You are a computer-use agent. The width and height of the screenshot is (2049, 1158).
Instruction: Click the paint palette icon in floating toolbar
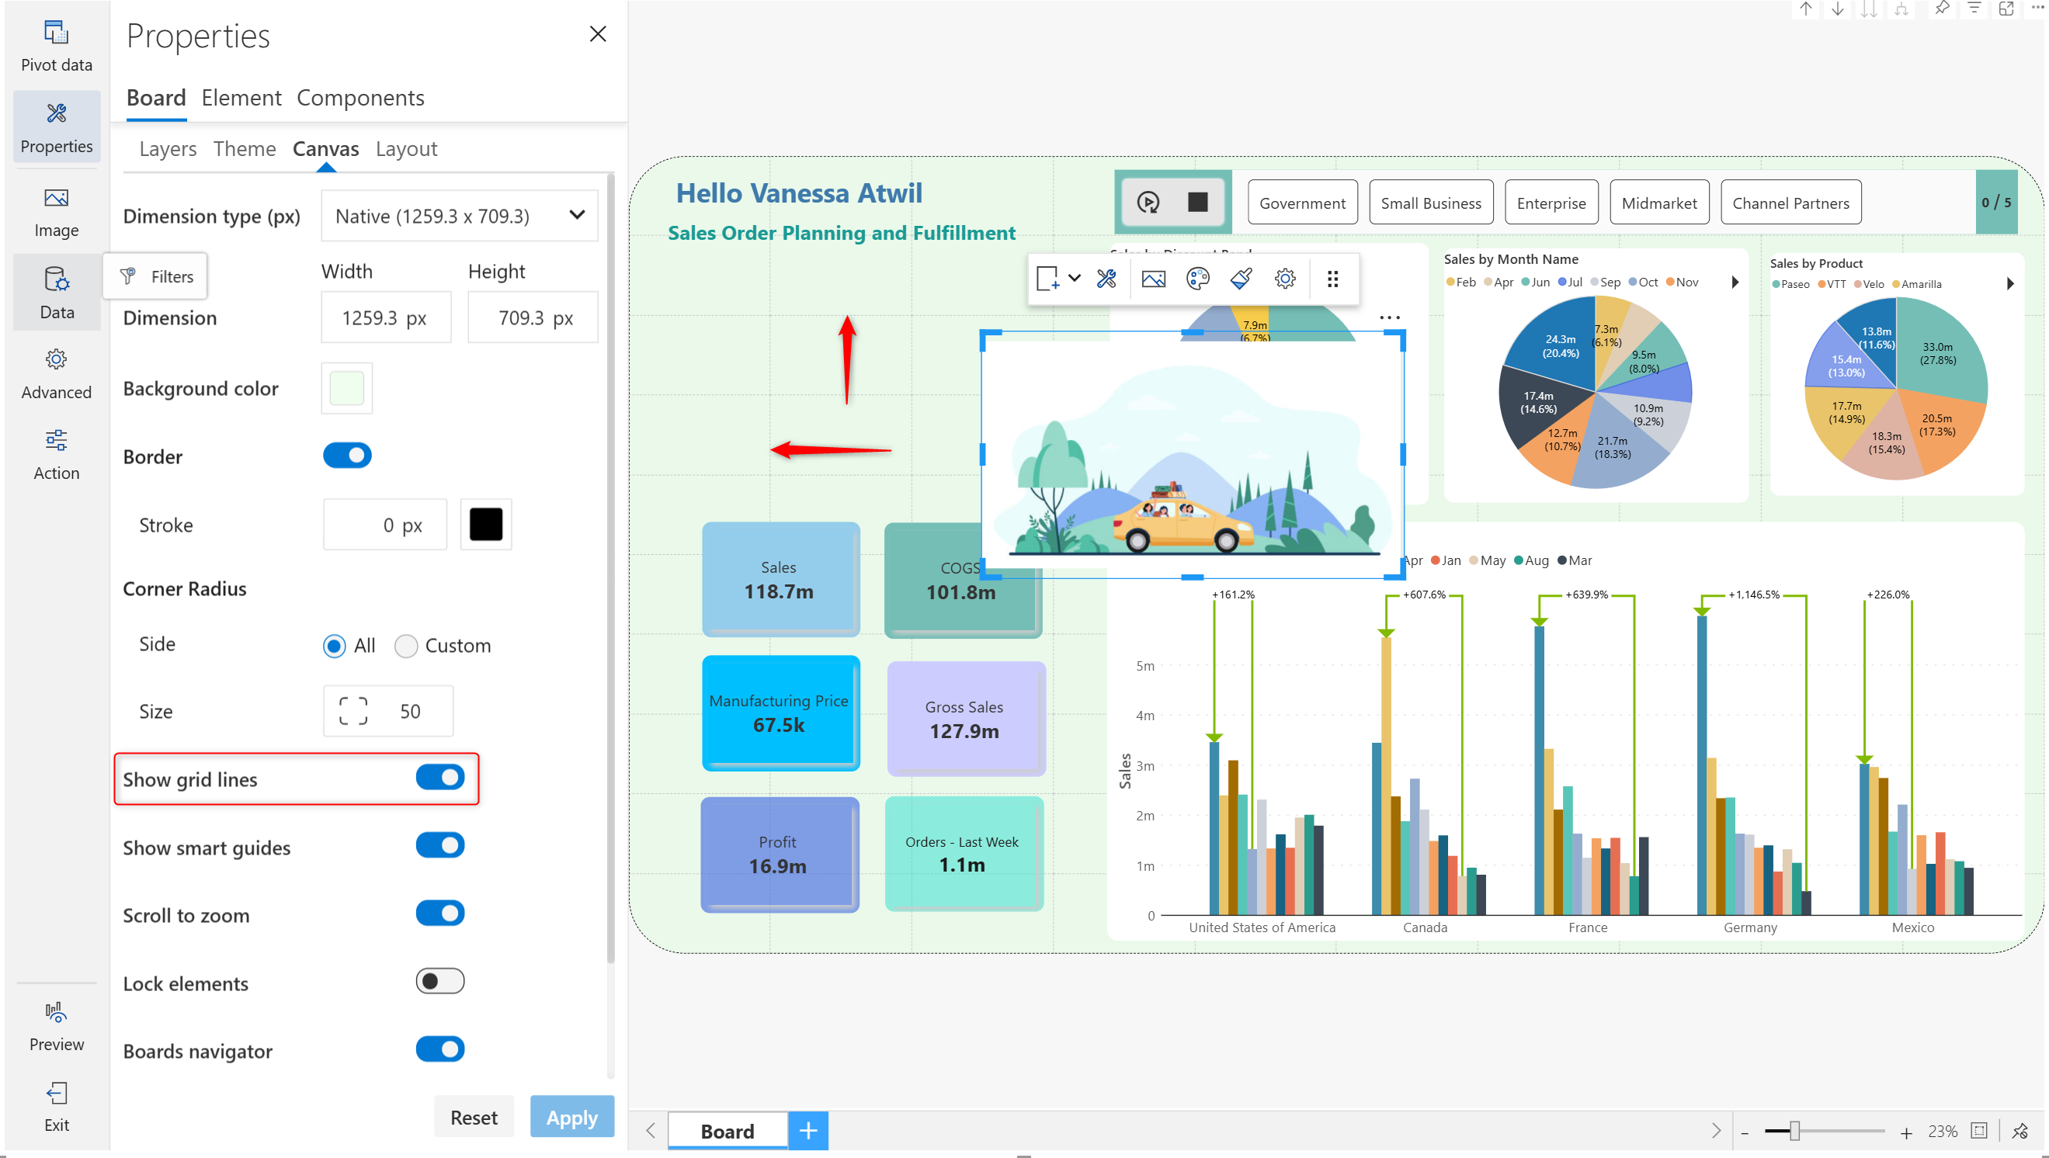click(x=1197, y=279)
